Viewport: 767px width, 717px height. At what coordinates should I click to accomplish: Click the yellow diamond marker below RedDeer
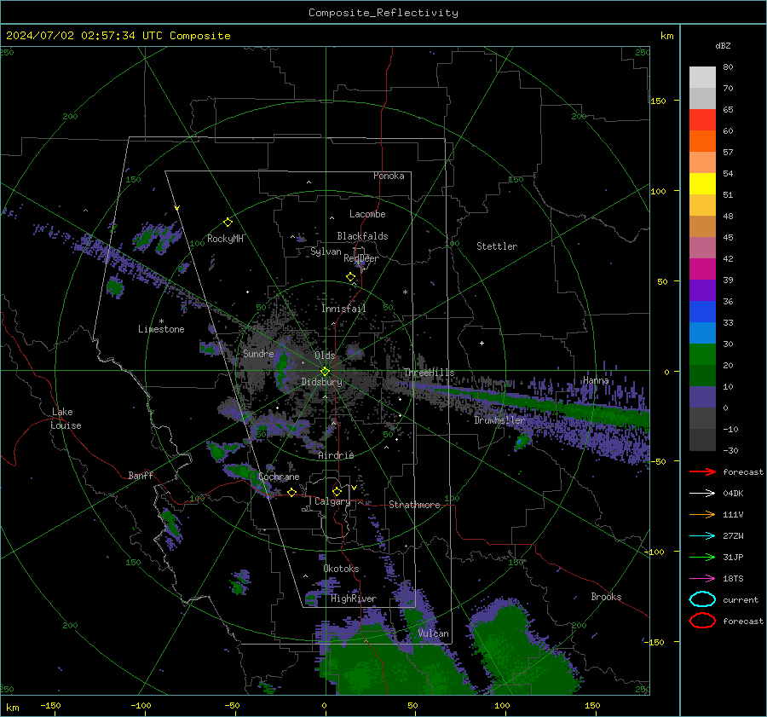351,277
